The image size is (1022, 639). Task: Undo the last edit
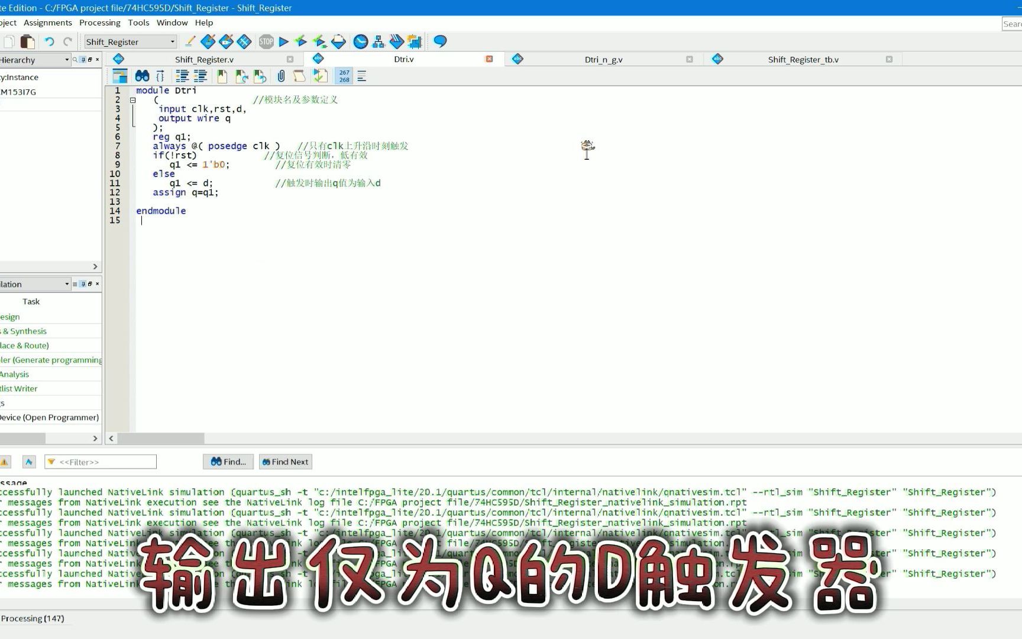tap(49, 41)
